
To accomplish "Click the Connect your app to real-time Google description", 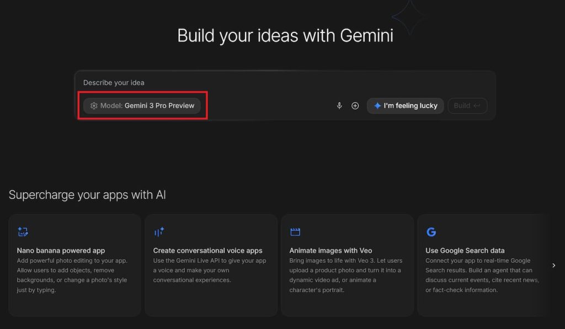I will (x=482, y=276).
